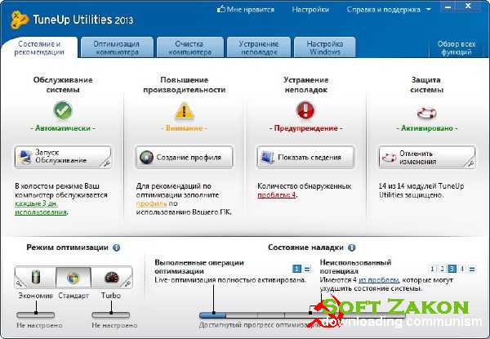Viewport: 490px width, 339px height.
Task: Click the red exclamation warning icon
Action: tap(305, 110)
